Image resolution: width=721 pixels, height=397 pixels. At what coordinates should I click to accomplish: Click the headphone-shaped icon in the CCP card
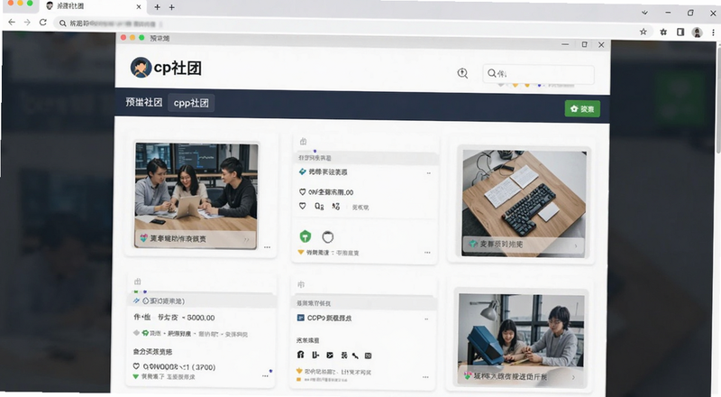pyautogui.click(x=301, y=355)
